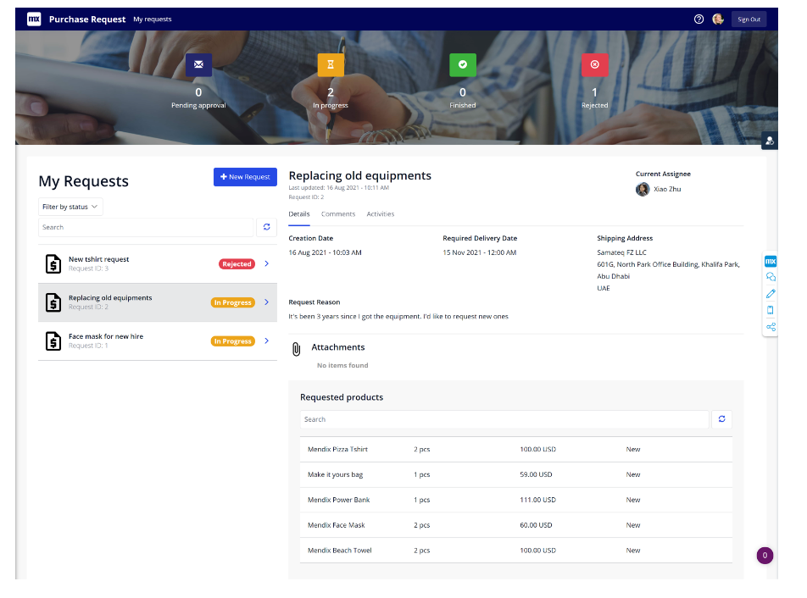Select the pencil edit icon on sidebar
807x598 pixels.
click(x=770, y=294)
